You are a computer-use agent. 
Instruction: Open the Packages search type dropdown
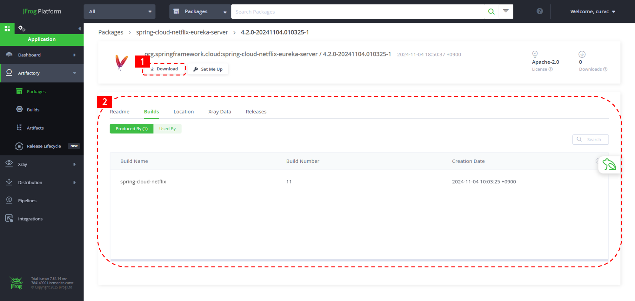point(200,11)
